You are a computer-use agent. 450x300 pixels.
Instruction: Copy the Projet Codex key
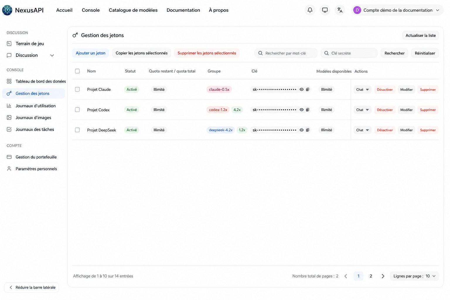tap(308, 110)
